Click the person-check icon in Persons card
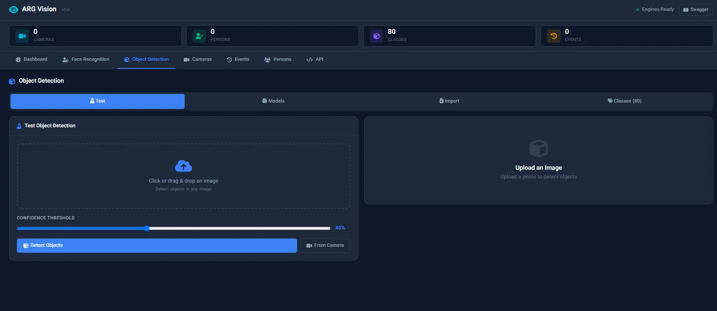This screenshot has width=717, height=311. coord(199,36)
